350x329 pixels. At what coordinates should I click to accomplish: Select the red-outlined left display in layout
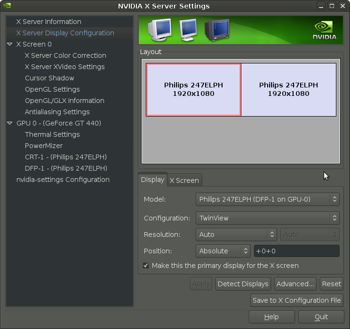point(193,90)
